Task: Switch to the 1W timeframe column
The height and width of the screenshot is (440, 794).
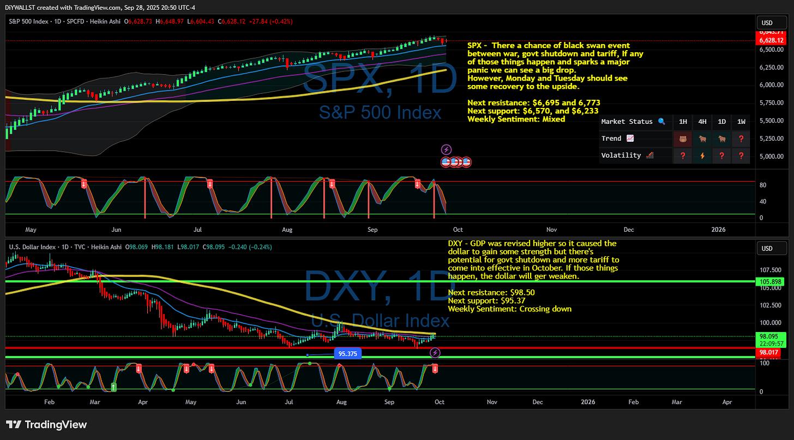Action: pyautogui.click(x=741, y=122)
